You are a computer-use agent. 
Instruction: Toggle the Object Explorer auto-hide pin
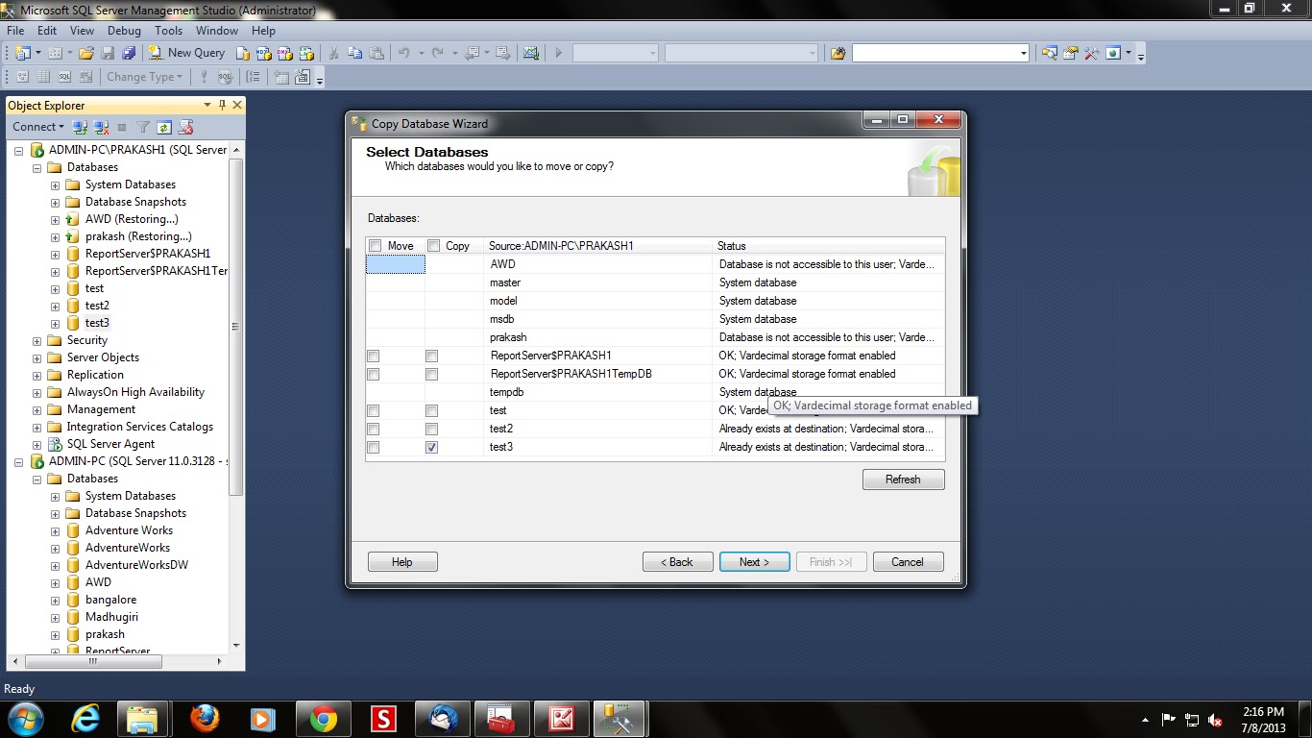tap(223, 105)
